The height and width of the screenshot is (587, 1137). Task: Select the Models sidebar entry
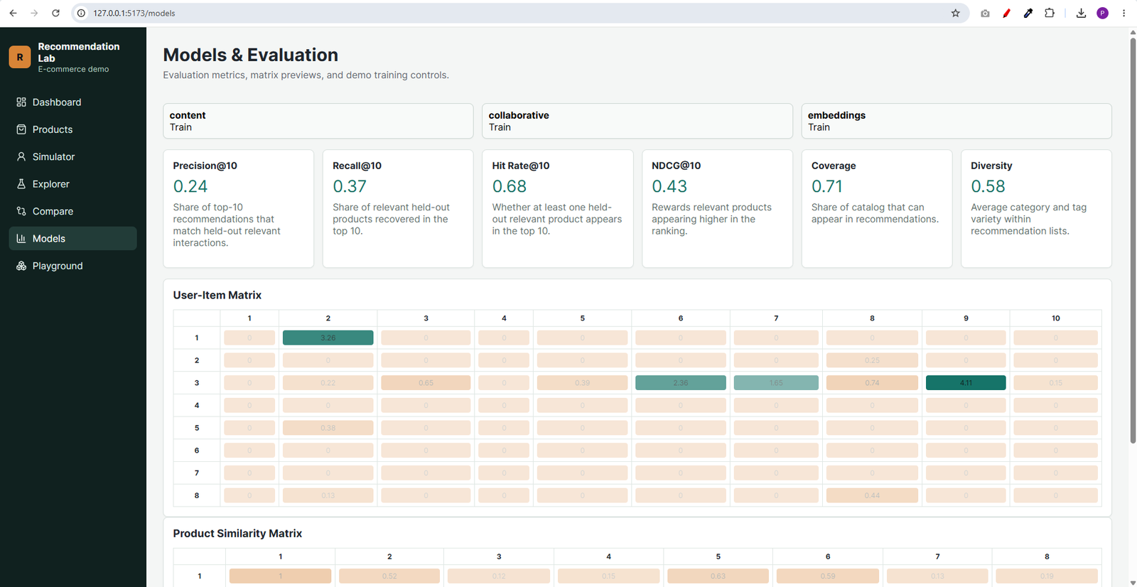coord(72,239)
